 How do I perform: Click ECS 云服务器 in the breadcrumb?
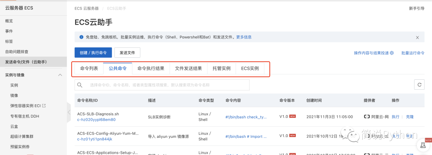click(x=86, y=8)
